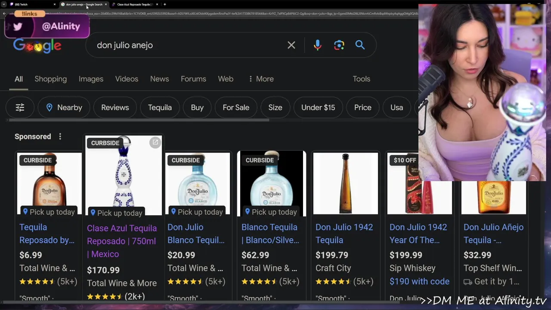Switch to the Twitch browser tab
This screenshot has height=310, width=551.
[x=32, y=4]
